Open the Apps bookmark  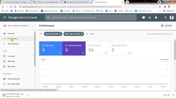[5, 11]
